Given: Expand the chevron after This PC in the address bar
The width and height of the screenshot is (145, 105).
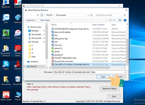Looking at the screenshot, I should pos(54,15).
